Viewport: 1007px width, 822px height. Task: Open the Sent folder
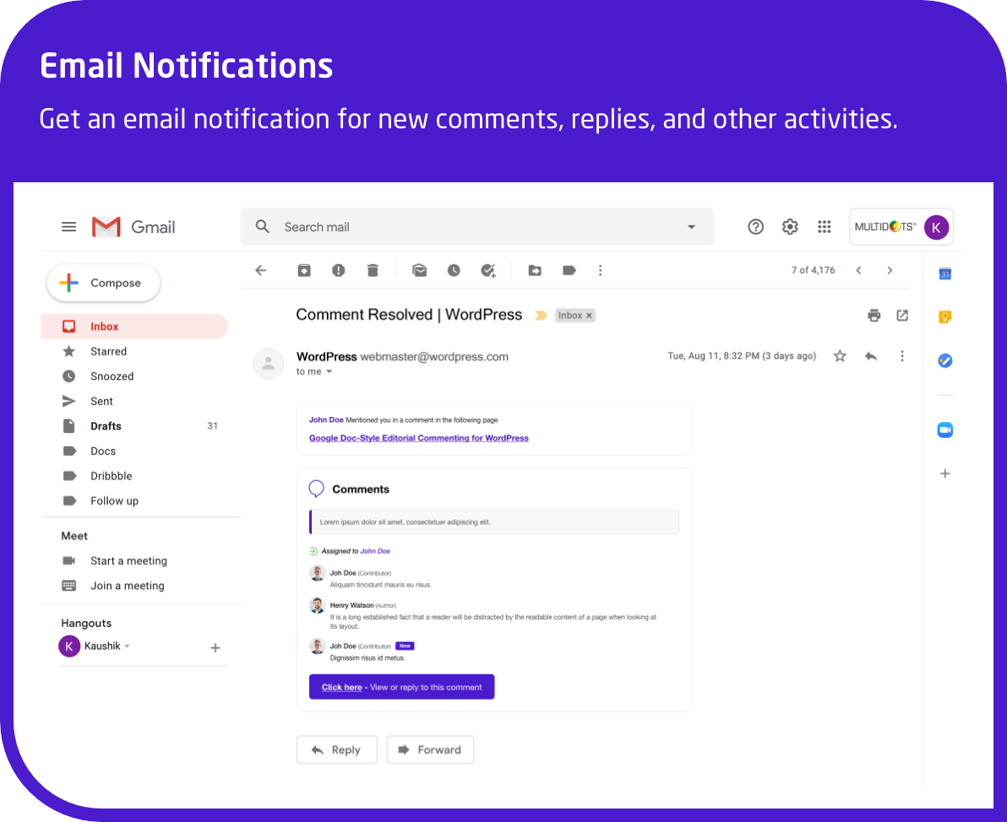134,401
